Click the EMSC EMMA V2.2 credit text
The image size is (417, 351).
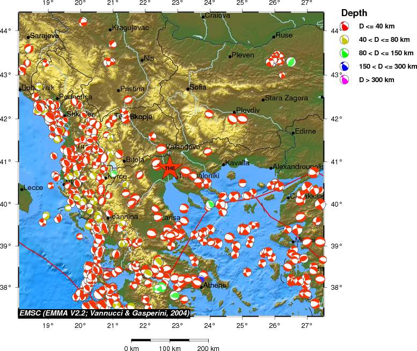pos(99,312)
